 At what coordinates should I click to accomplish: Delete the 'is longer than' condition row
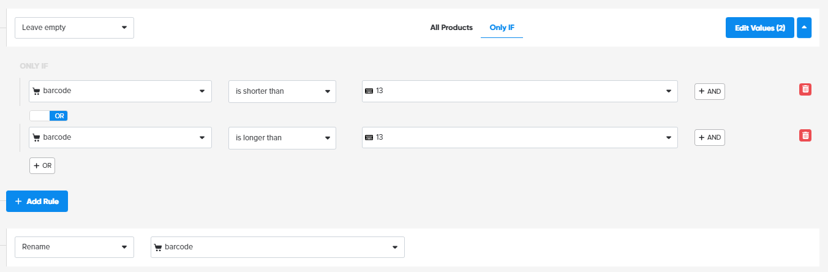[x=805, y=135]
